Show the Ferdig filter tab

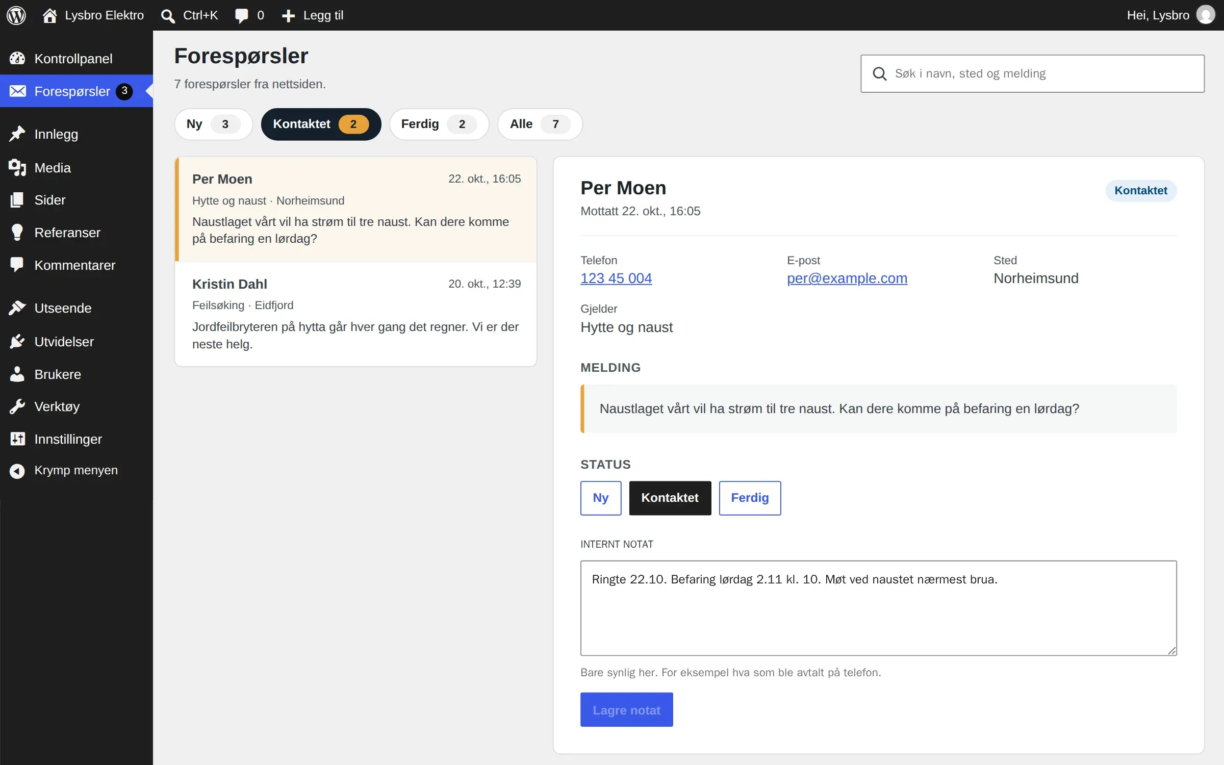pyautogui.click(x=439, y=124)
